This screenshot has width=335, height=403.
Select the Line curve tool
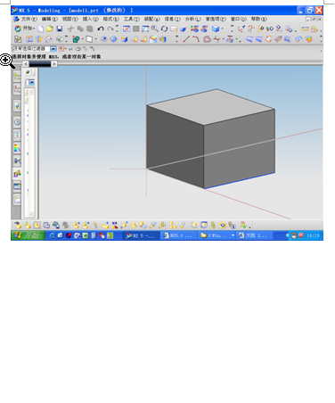[x=186, y=39]
